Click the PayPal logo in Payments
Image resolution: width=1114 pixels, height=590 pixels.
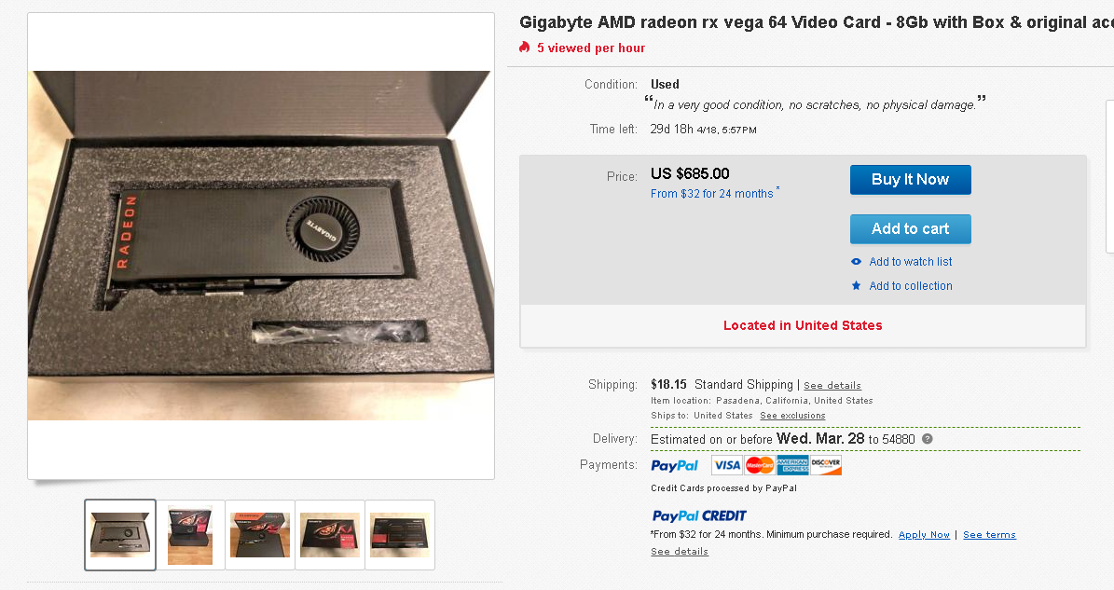pyautogui.click(x=674, y=466)
